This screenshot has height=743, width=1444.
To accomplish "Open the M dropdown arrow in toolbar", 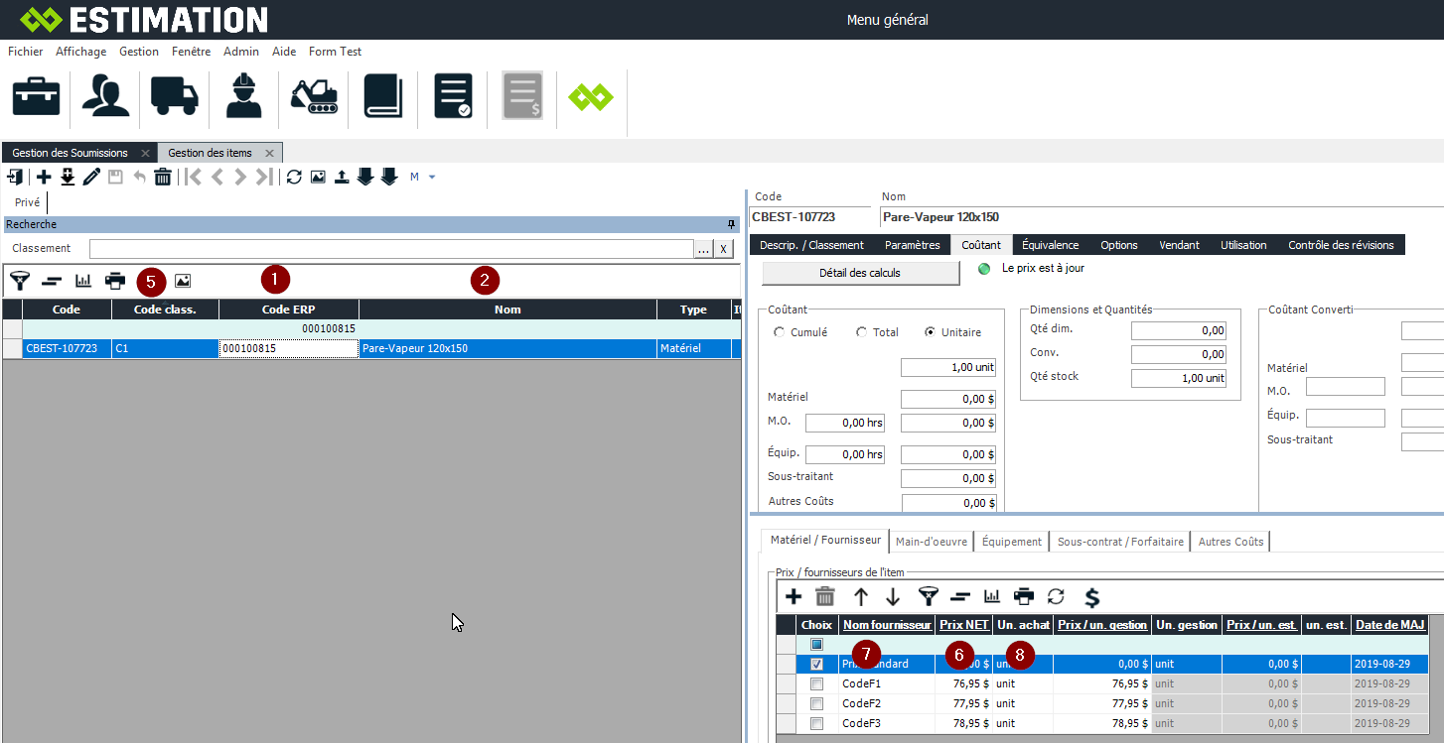I will pos(432,178).
